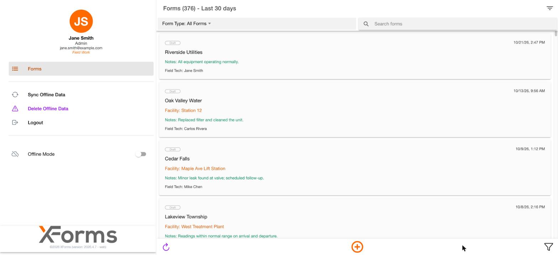Click the Logout door icon

(x=15, y=122)
